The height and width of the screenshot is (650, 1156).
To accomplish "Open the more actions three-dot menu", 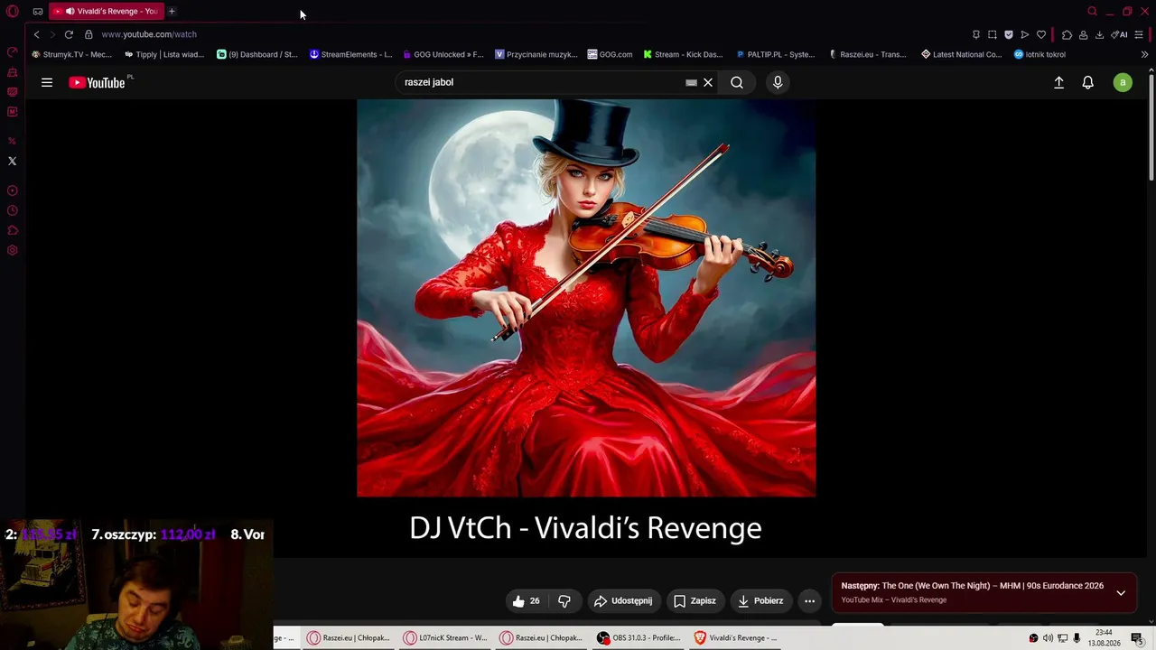I will click(x=809, y=600).
